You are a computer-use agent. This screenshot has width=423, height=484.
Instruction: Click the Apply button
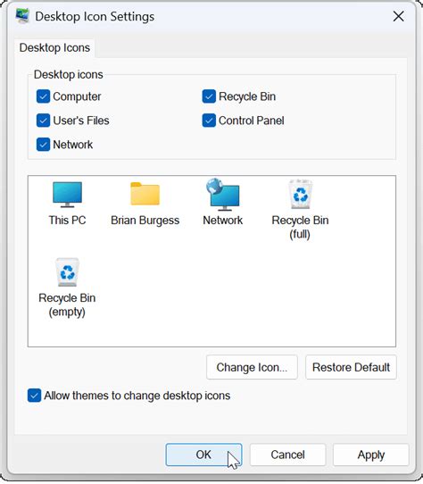[x=371, y=455]
